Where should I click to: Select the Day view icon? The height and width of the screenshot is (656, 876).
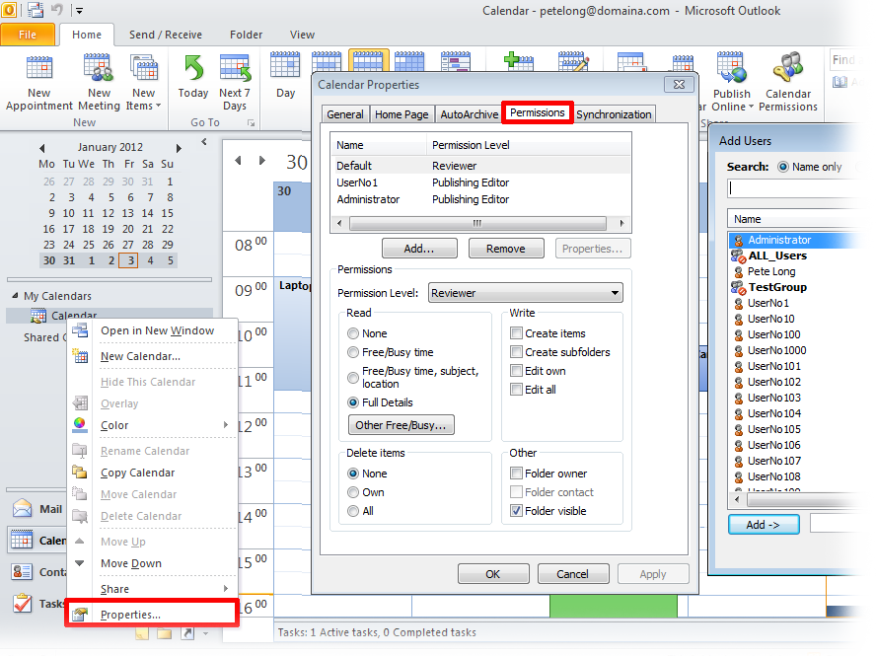(x=285, y=79)
